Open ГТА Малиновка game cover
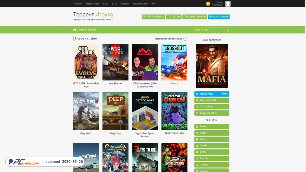 (145, 62)
